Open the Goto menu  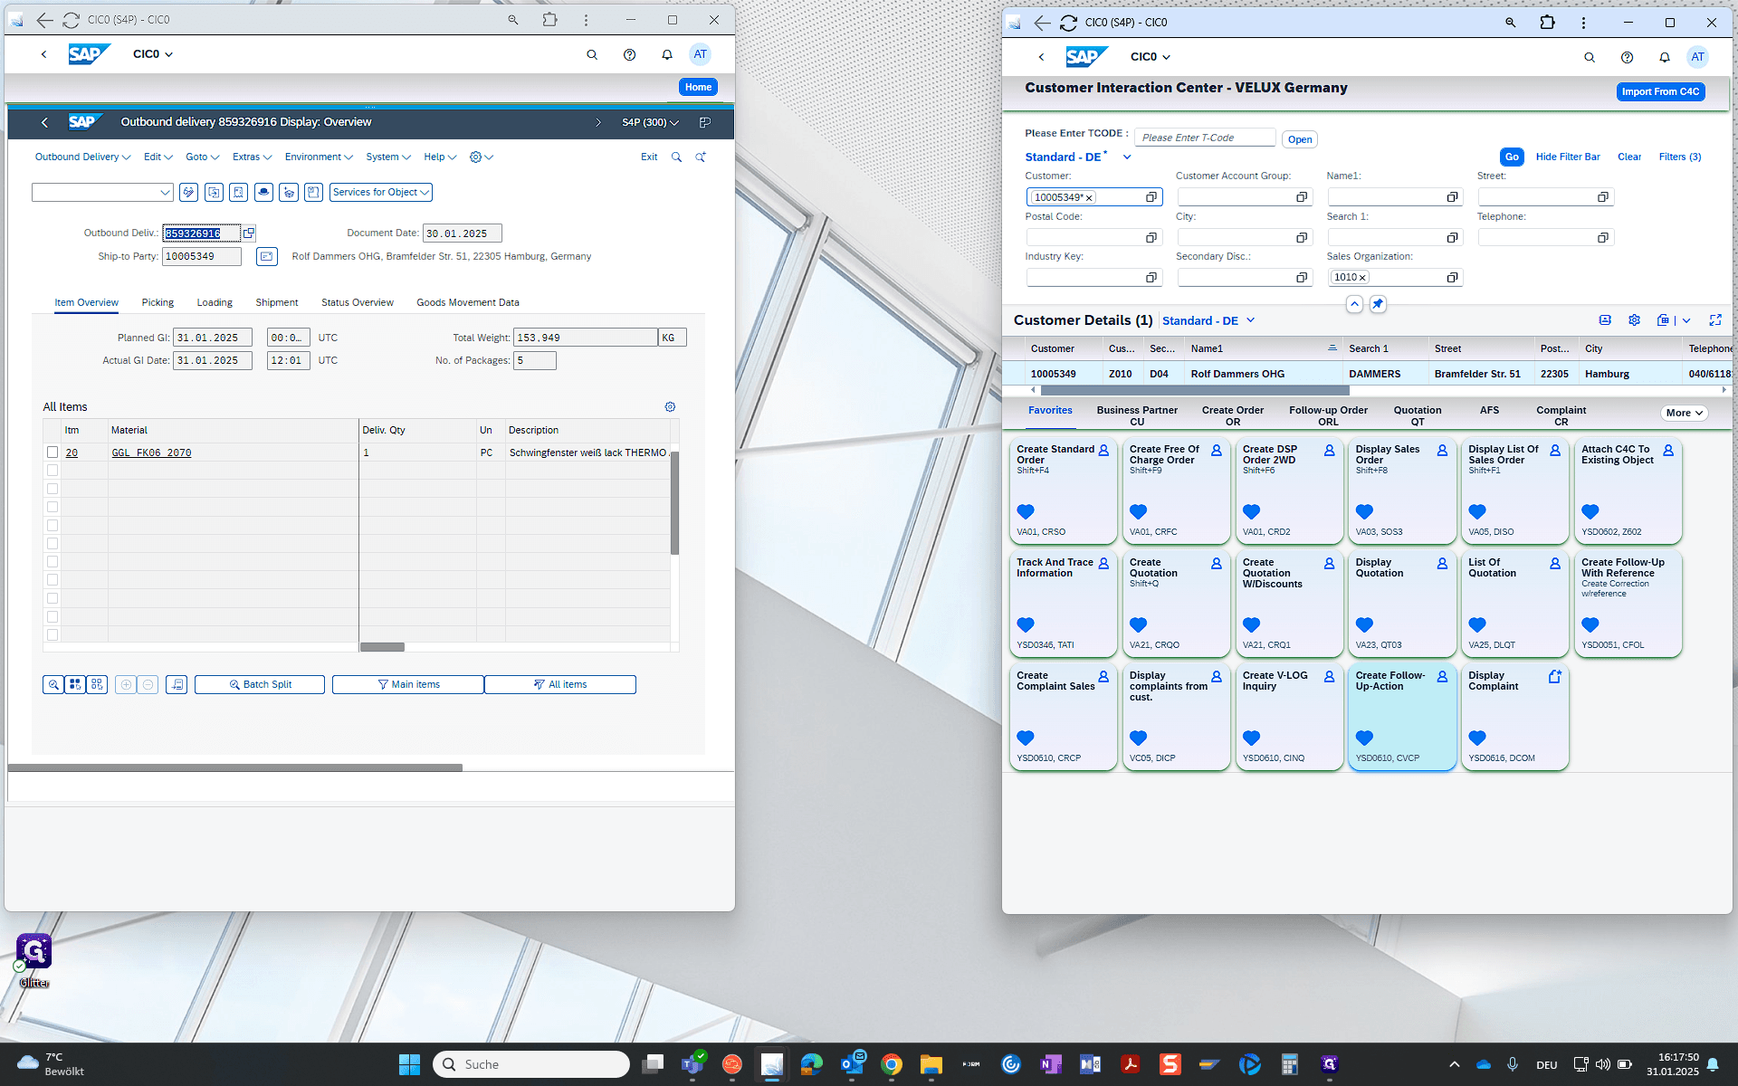(x=202, y=157)
